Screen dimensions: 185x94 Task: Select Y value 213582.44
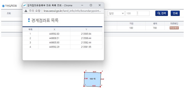(86, 42)
